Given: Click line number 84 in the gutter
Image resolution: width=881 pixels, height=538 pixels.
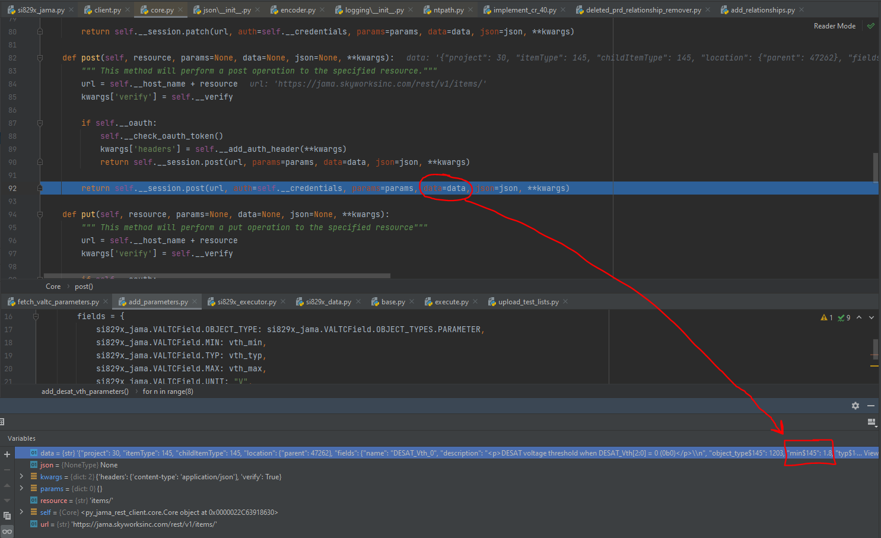Looking at the screenshot, I should tap(12, 84).
